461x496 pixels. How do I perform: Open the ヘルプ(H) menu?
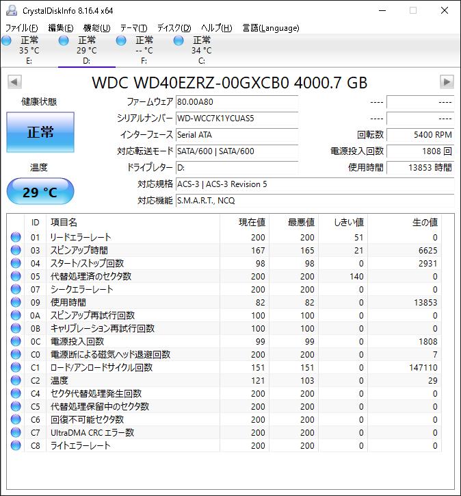click(217, 28)
